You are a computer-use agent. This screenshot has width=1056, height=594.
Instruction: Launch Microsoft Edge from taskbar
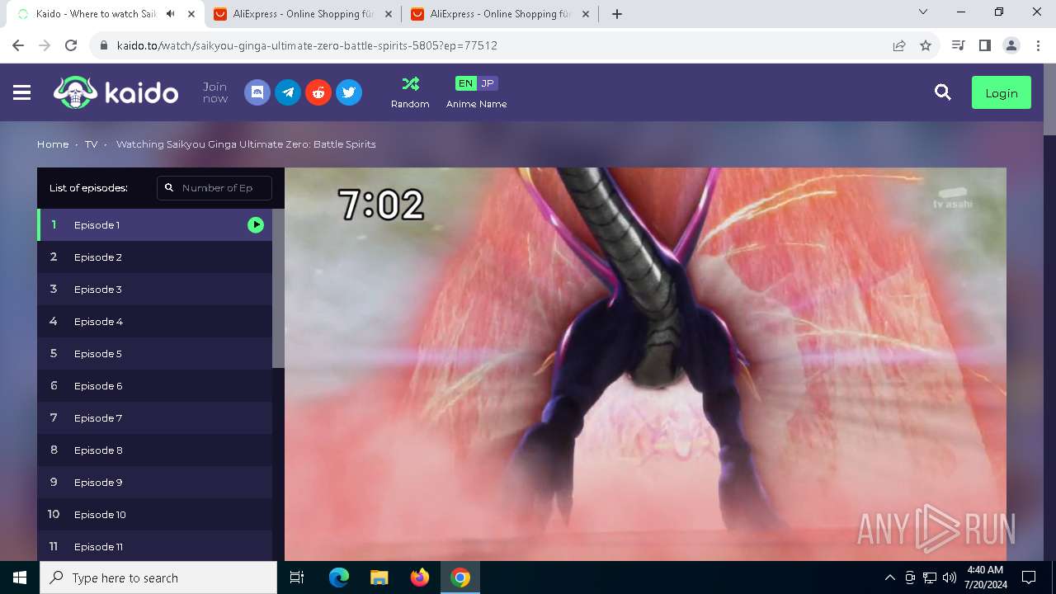(x=339, y=577)
